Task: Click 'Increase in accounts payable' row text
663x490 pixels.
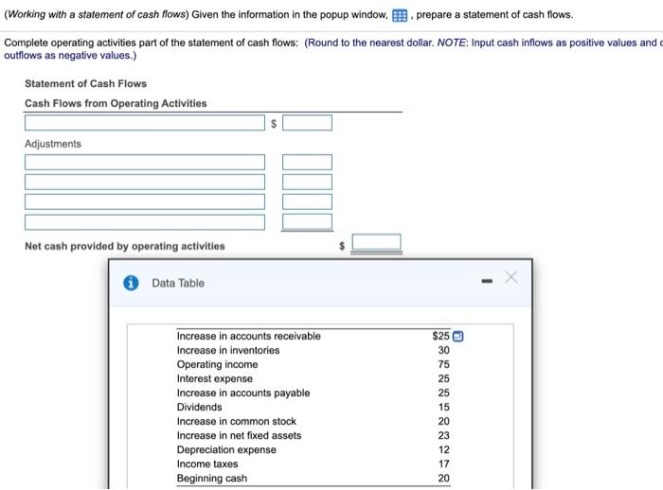Action: pyautogui.click(x=243, y=393)
